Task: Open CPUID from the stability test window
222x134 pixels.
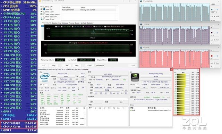Action: click(90, 66)
